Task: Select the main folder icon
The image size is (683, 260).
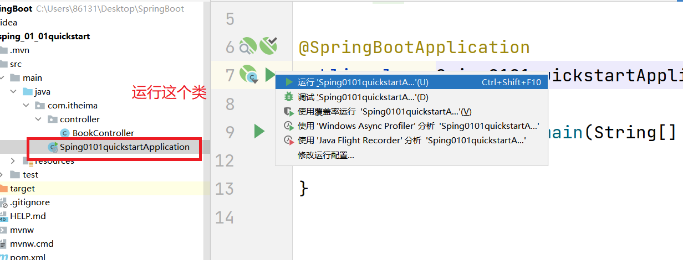Action: (x=15, y=78)
